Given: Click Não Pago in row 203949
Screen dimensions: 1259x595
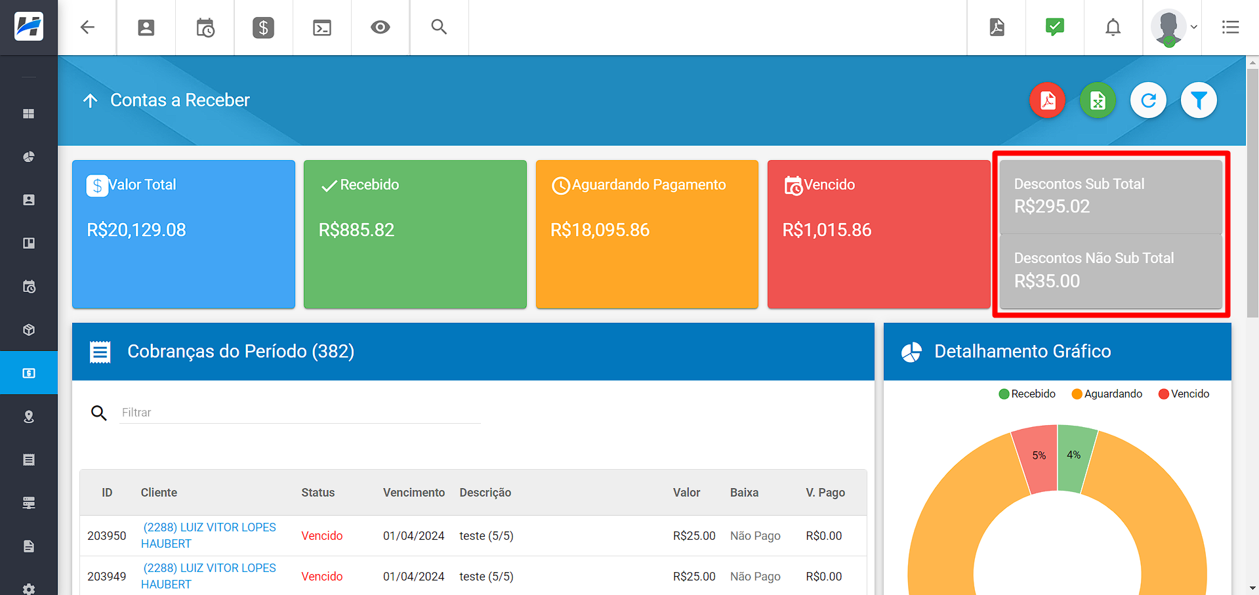Looking at the screenshot, I should click(755, 577).
